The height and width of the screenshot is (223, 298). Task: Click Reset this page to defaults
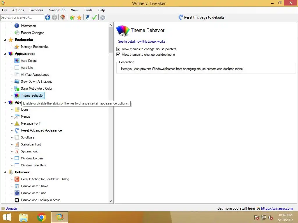202,17
